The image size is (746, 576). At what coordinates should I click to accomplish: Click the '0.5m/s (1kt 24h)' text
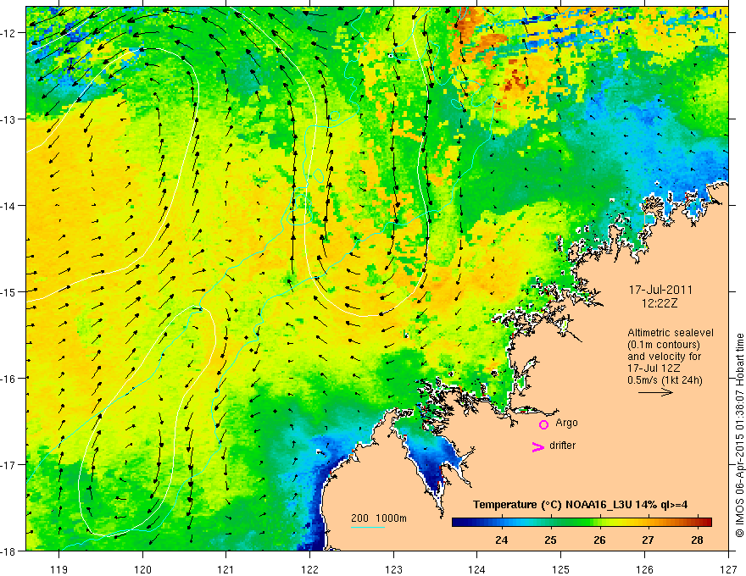(665, 380)
